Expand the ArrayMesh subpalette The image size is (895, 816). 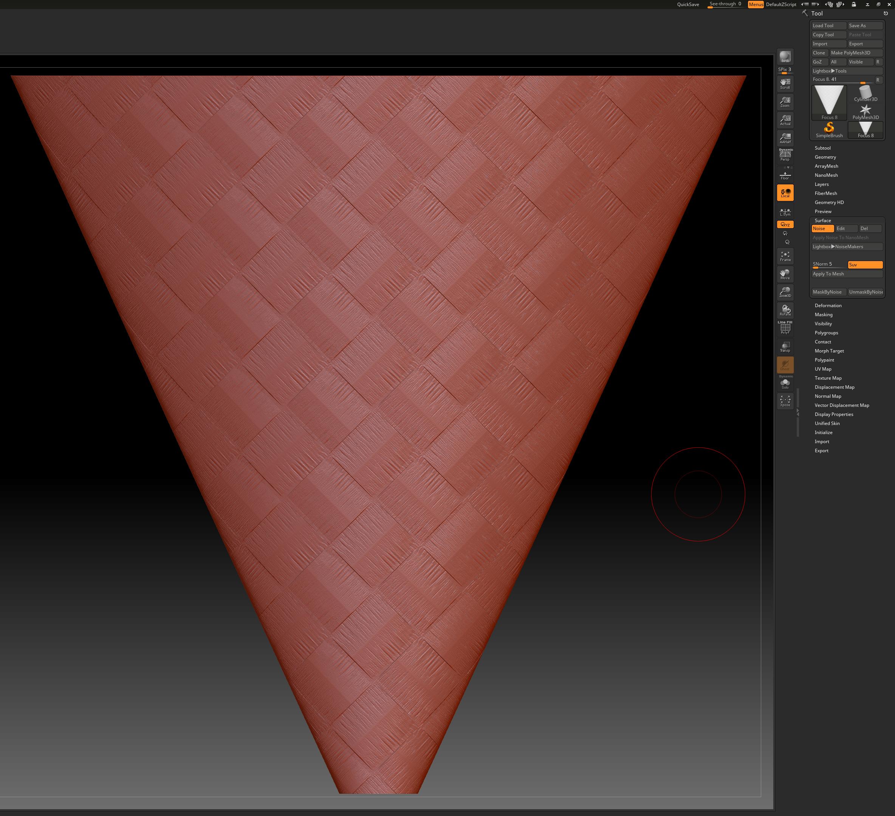pos(826,166)
